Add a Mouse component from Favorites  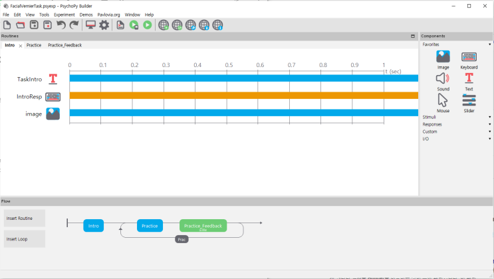pyautogui.click(x=443, y=103)
